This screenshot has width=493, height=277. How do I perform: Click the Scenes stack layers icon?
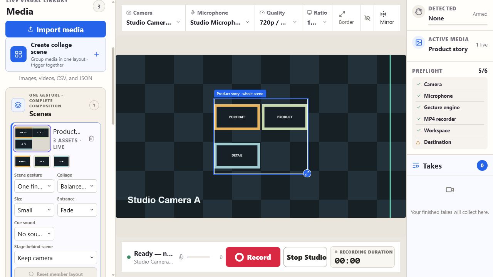click(x=18, y=105)
